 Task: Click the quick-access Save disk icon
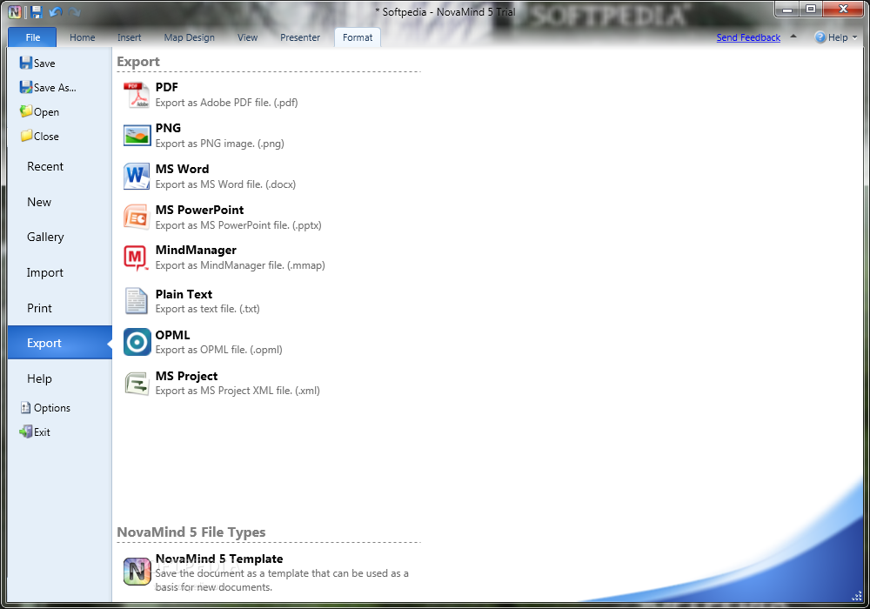pyautogui.click(x=37, y=11)
